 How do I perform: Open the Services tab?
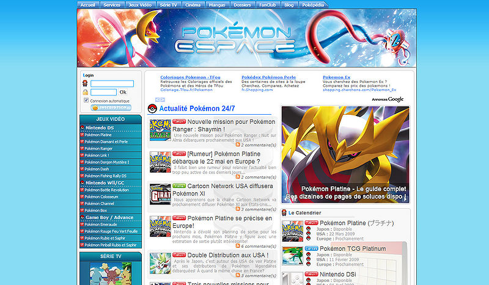112,5
